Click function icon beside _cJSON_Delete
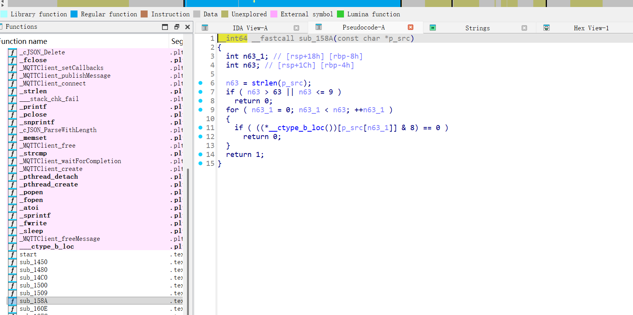 pos(12,52)
